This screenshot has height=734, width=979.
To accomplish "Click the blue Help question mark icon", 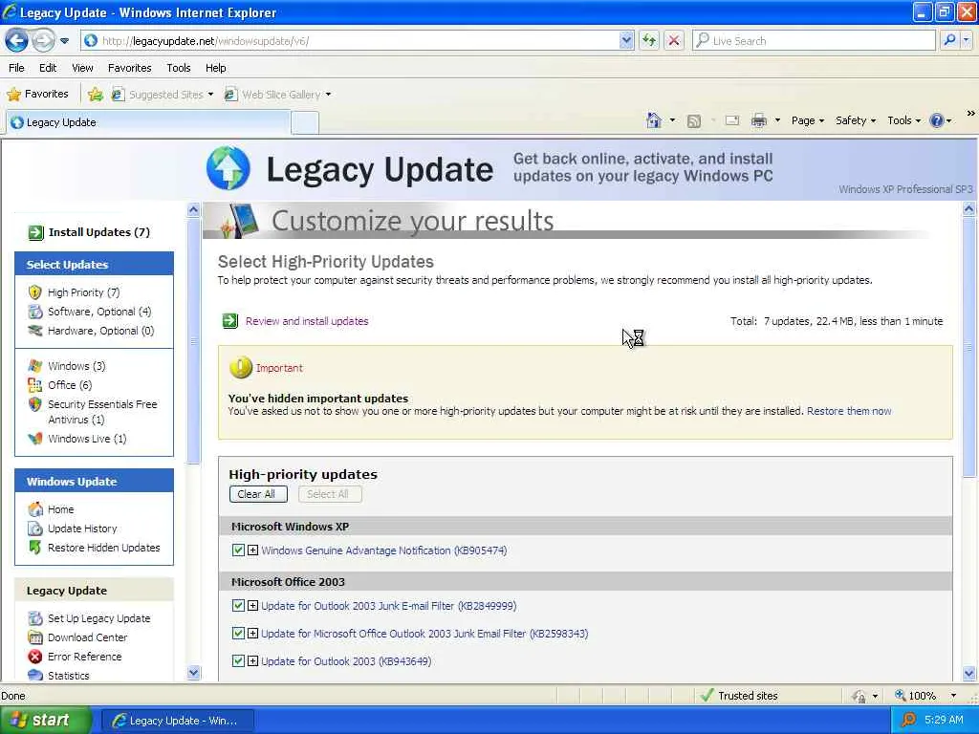I will (937, 120).
